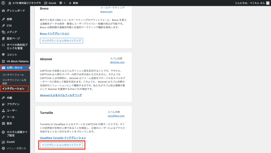Click the Akismet card heading
Screen dimensions: 271x153
[46, 59]
